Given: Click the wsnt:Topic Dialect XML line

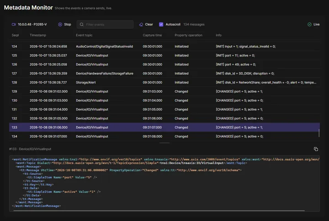Looking at the screenshot, I should 131,163.
